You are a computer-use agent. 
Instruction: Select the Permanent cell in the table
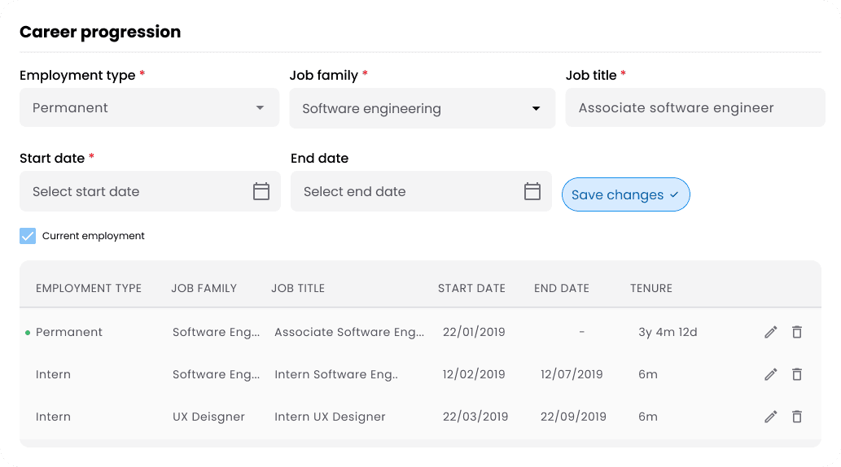click(68, 332)
